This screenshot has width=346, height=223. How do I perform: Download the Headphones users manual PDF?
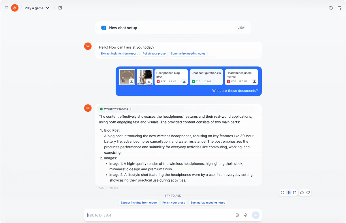click(254, 81)
